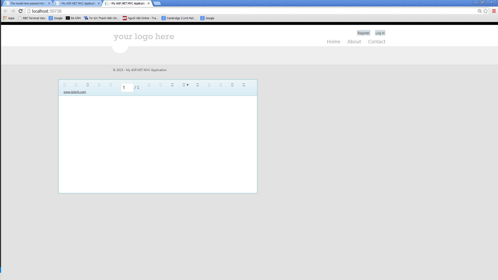The image size is (498, 280).
Task: Toggle print preview icon left of export dropdown
Action: [x=172, y=85]
